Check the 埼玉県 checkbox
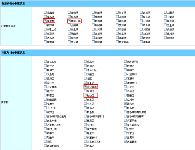 pos(141,17)
